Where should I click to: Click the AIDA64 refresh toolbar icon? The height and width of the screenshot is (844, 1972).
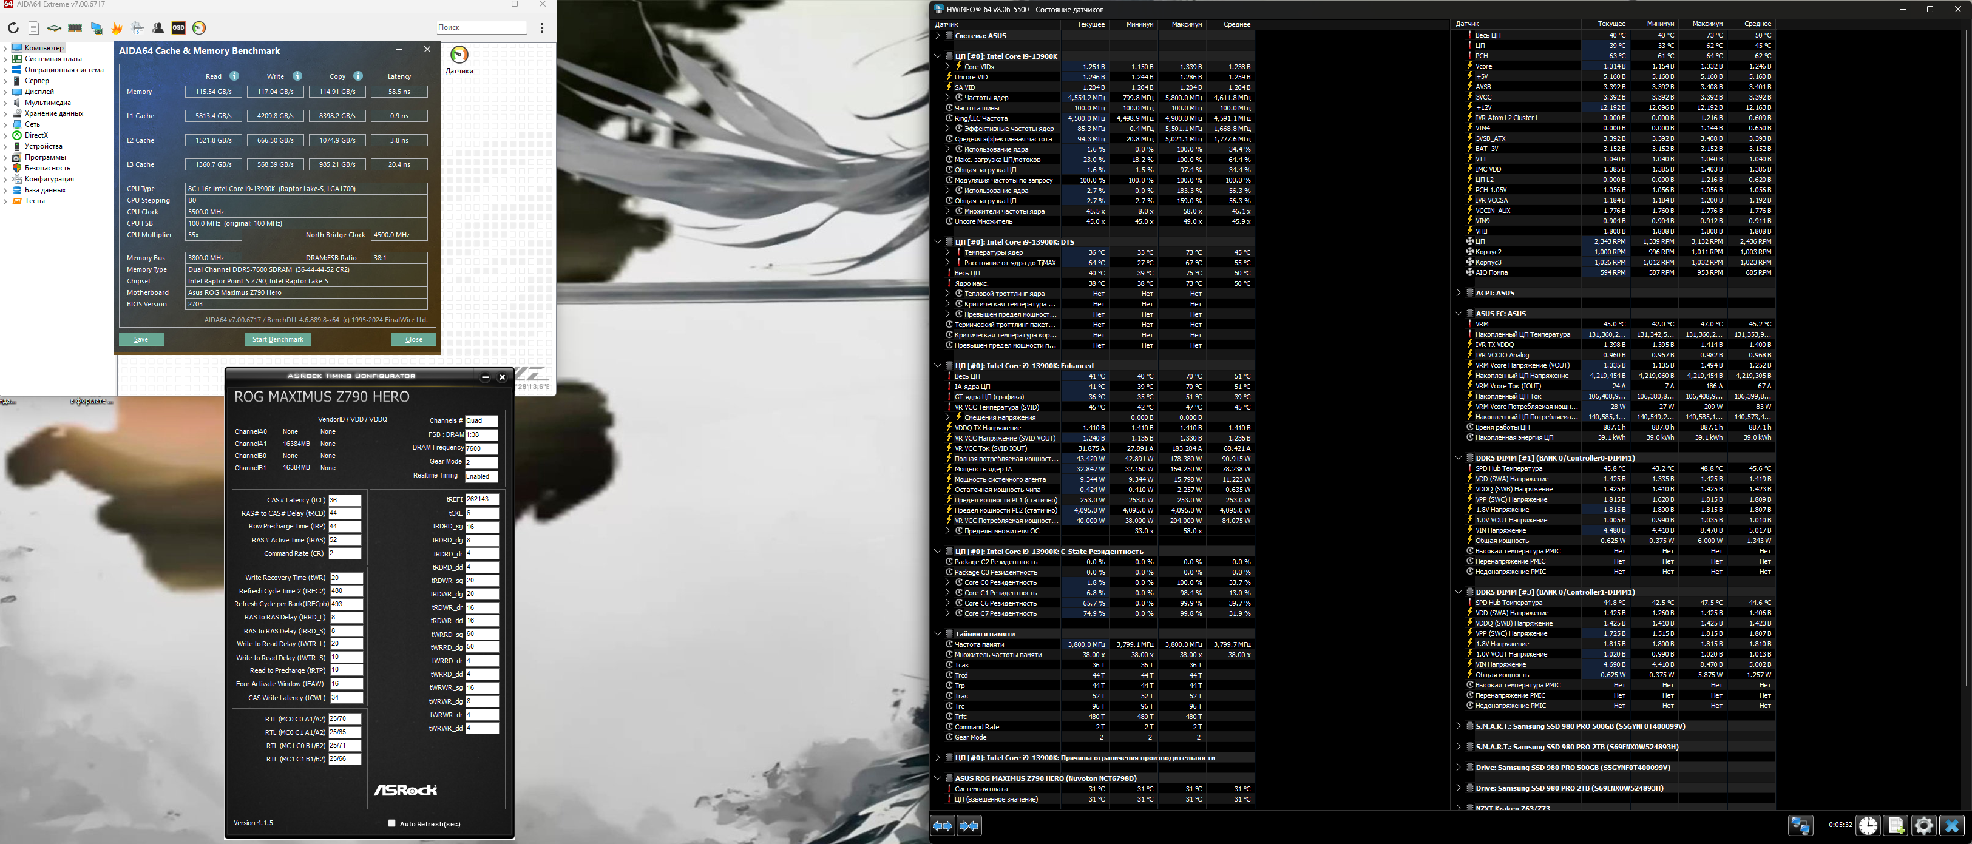coord(13,29)
